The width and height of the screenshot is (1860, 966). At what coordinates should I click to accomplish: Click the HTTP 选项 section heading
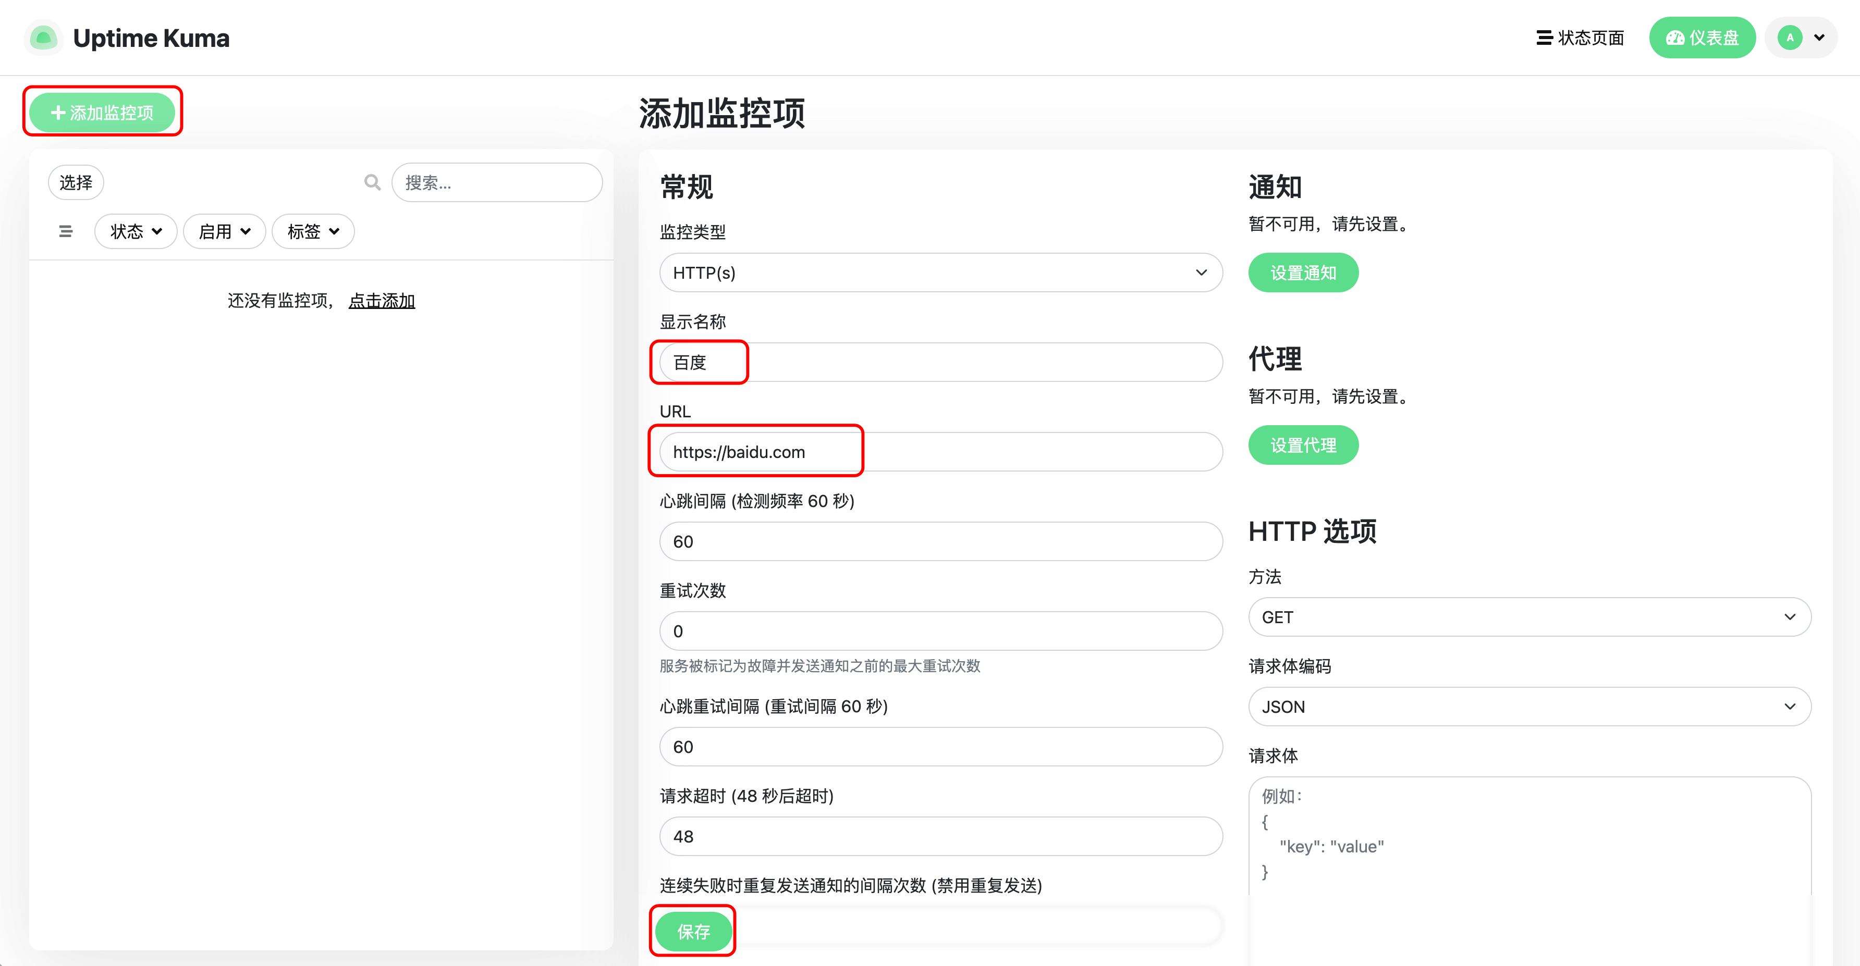1312,531
